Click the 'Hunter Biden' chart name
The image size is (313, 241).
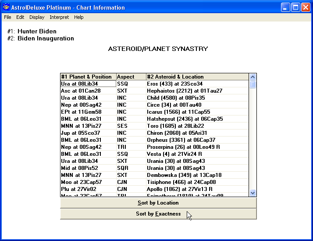pos(37,31)
